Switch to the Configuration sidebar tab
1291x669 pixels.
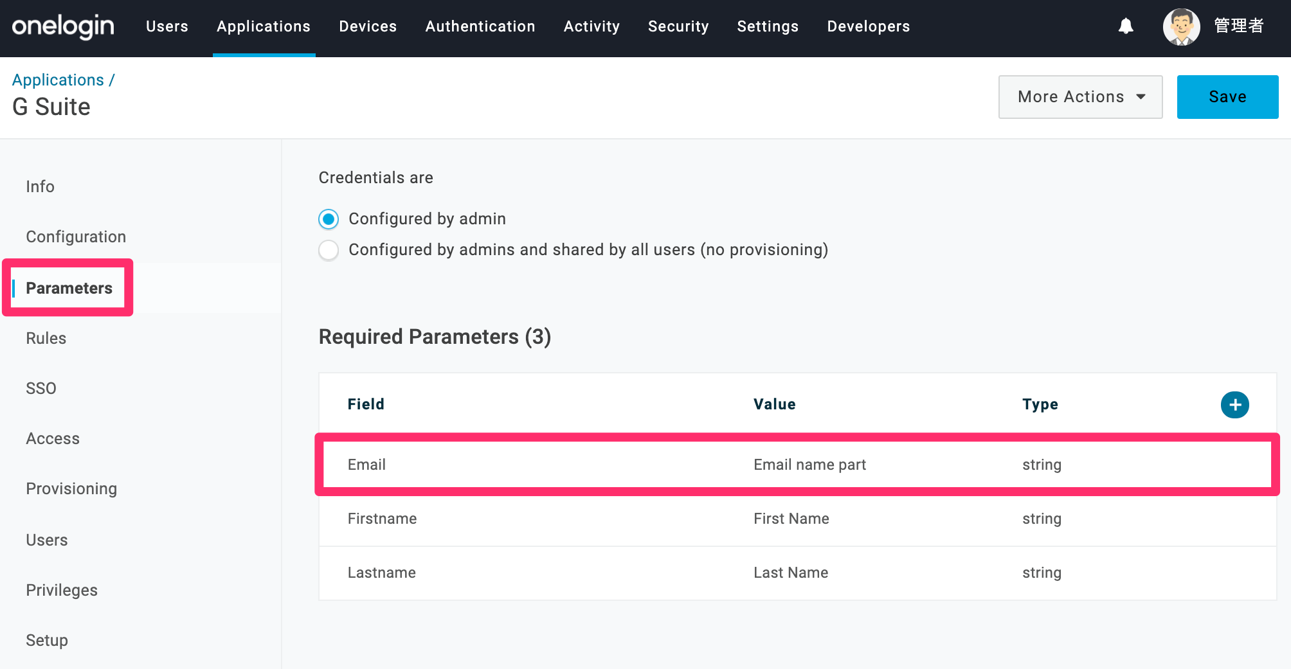76,236
